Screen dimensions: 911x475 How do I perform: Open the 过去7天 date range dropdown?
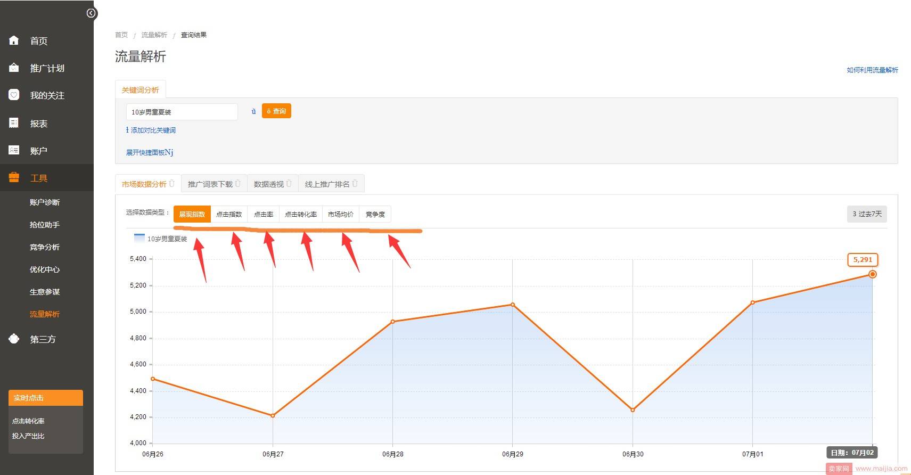pos(867,214)
